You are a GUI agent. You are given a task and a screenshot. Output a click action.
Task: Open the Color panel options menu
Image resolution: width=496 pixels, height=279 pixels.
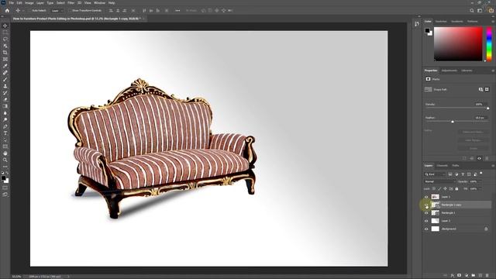click(493, 22)
